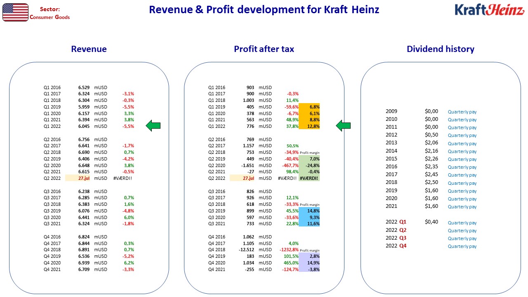This screenshot has width=528, height=297.
Task: Select profit value -255 for Q4 2021
Action: (x=250, y=269)
